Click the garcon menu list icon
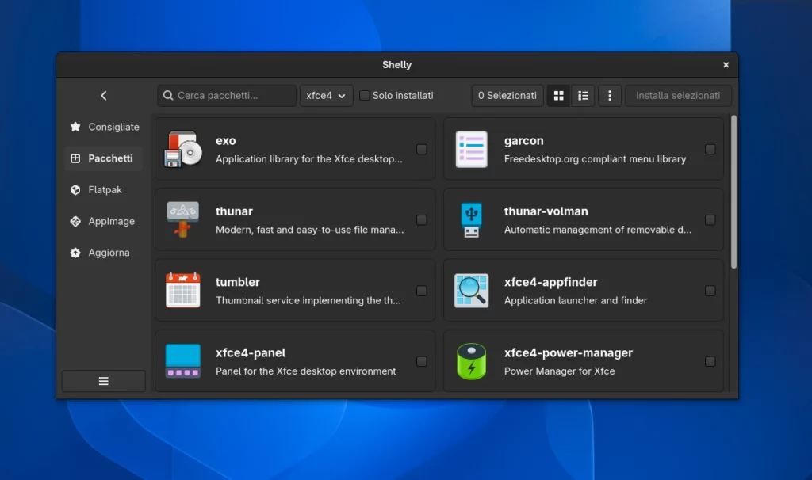 (471, 149)
